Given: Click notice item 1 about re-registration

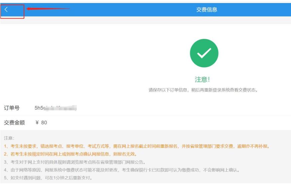Looking at the screenshot, I should pos(137,146).
